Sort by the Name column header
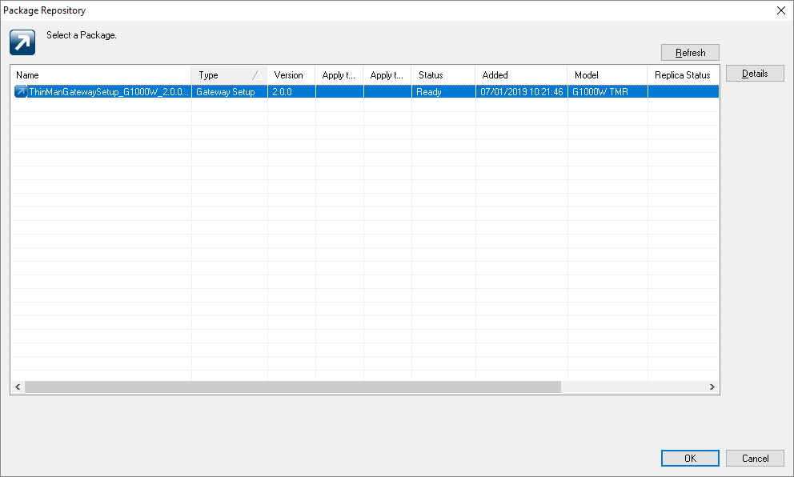 click(x=101, y=75)
